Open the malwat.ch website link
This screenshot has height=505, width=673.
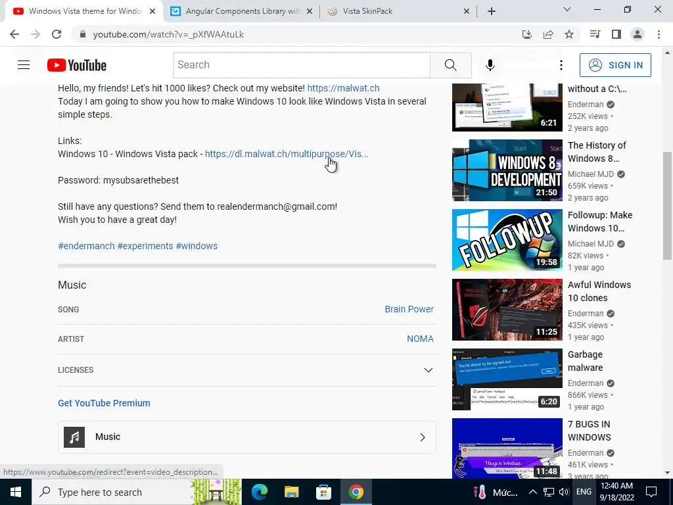343,88
